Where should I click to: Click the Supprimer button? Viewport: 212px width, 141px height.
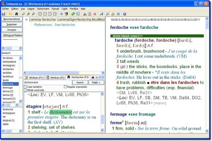point(12,24)
